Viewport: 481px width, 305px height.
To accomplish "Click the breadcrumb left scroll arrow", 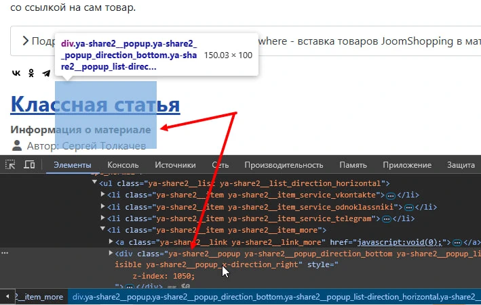I will (7, 296).
